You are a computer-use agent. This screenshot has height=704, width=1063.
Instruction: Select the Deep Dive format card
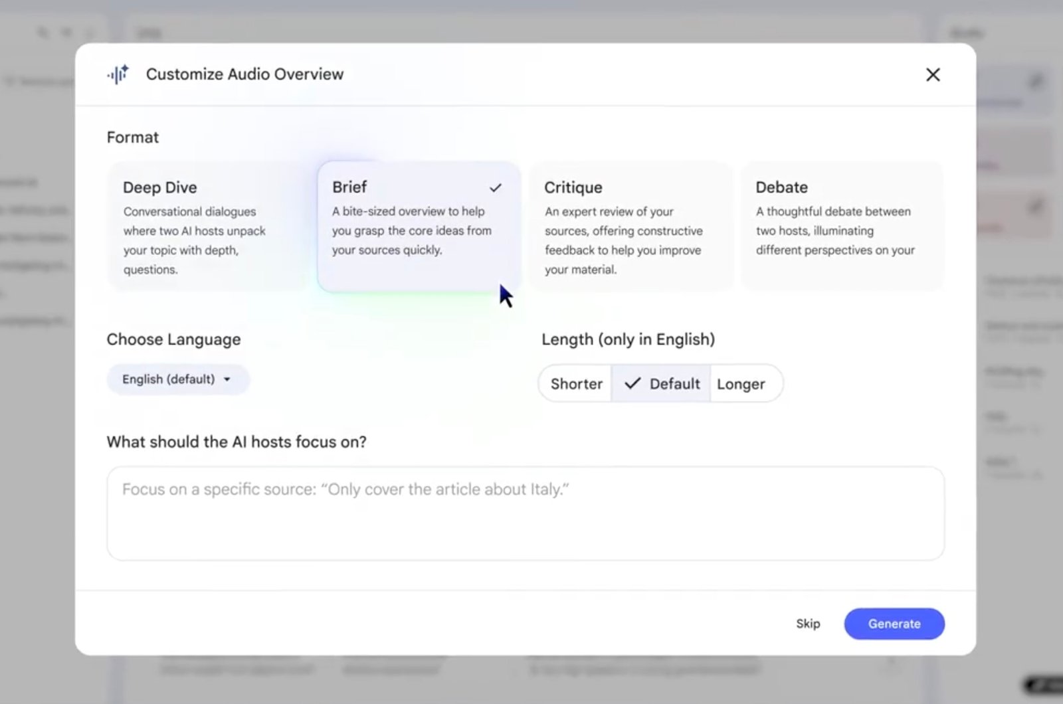coord(207,226)
